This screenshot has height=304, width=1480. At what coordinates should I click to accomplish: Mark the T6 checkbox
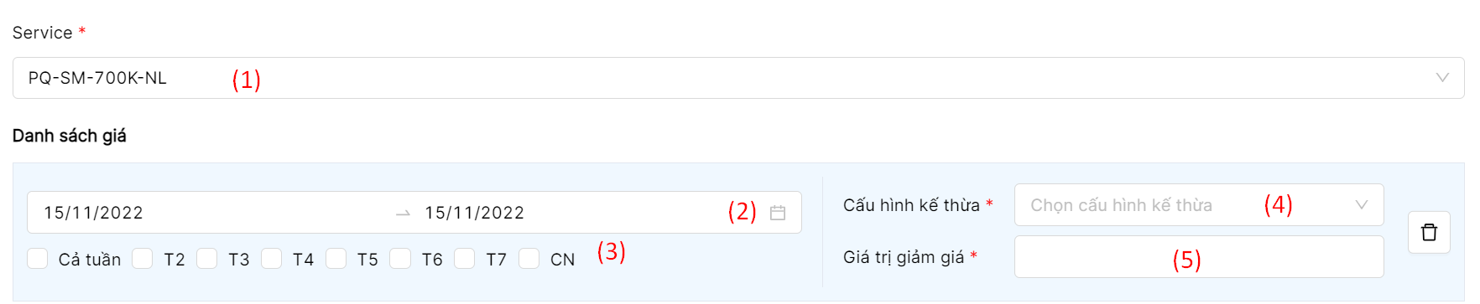(400, 258)
